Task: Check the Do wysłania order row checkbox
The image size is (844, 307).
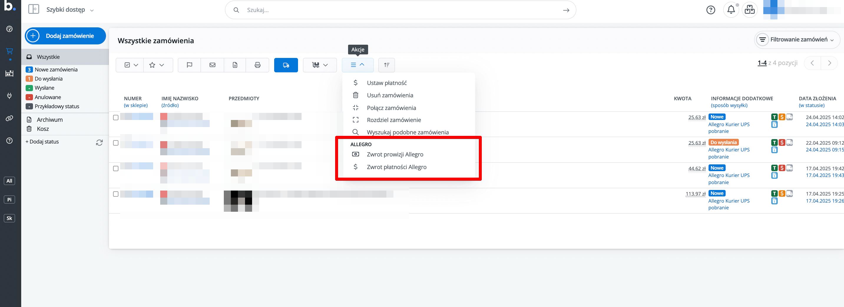Action: point(116,143)
